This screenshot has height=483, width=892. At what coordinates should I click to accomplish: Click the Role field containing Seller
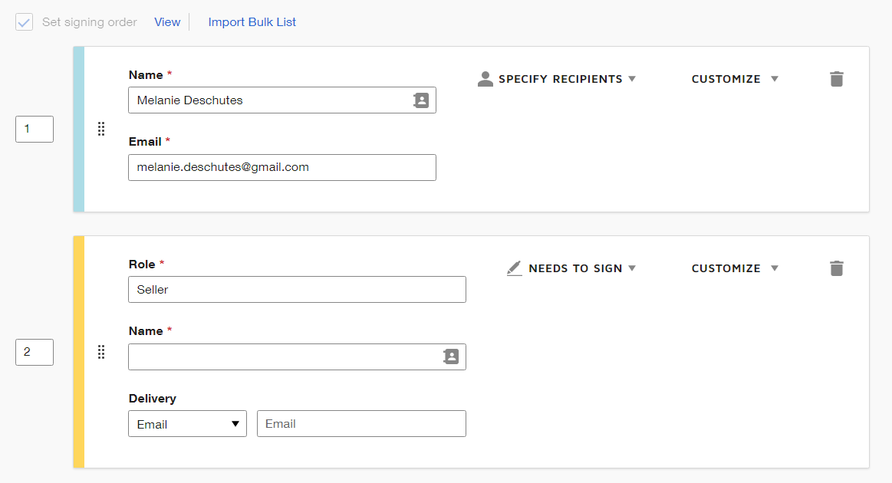[297, 290]
